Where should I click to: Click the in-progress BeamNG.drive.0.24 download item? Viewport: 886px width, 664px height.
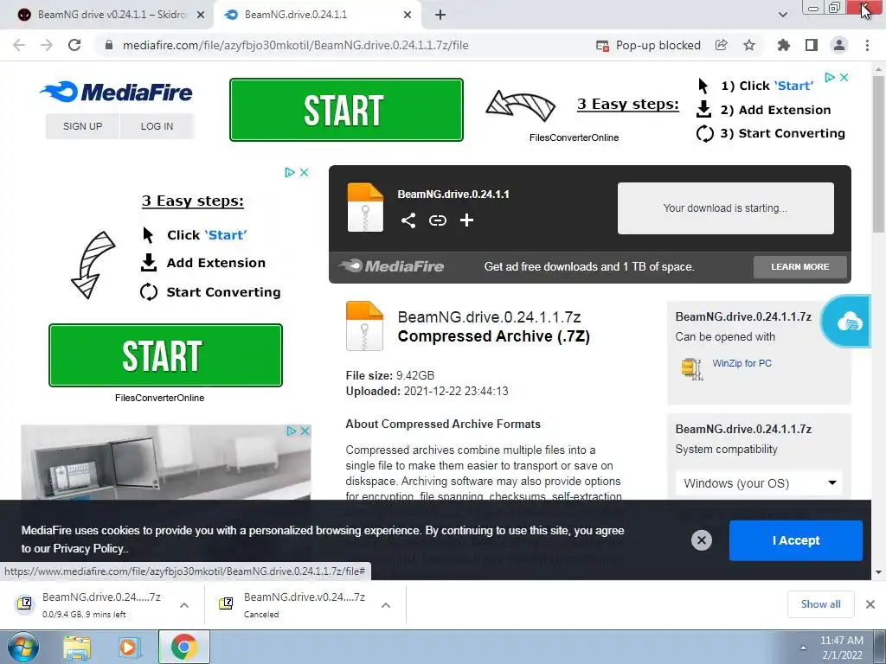coord(100,604)
